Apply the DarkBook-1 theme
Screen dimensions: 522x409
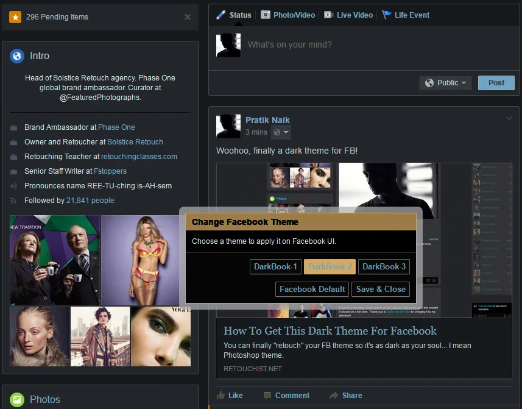point(276,267)
